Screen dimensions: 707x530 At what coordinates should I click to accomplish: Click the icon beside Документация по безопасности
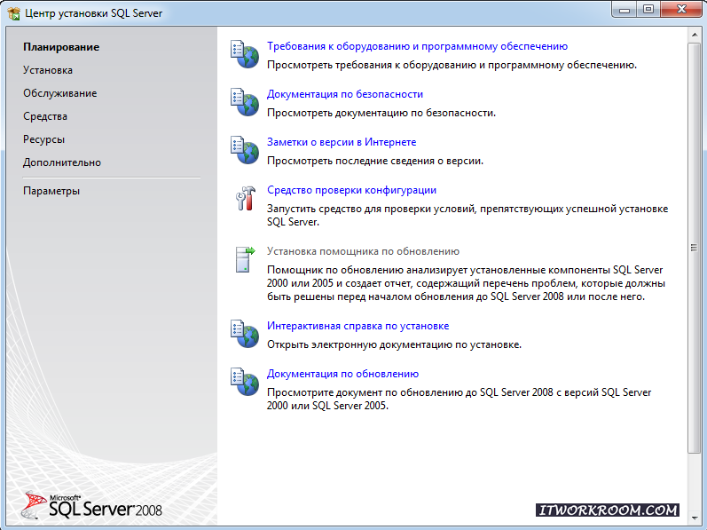245,102
